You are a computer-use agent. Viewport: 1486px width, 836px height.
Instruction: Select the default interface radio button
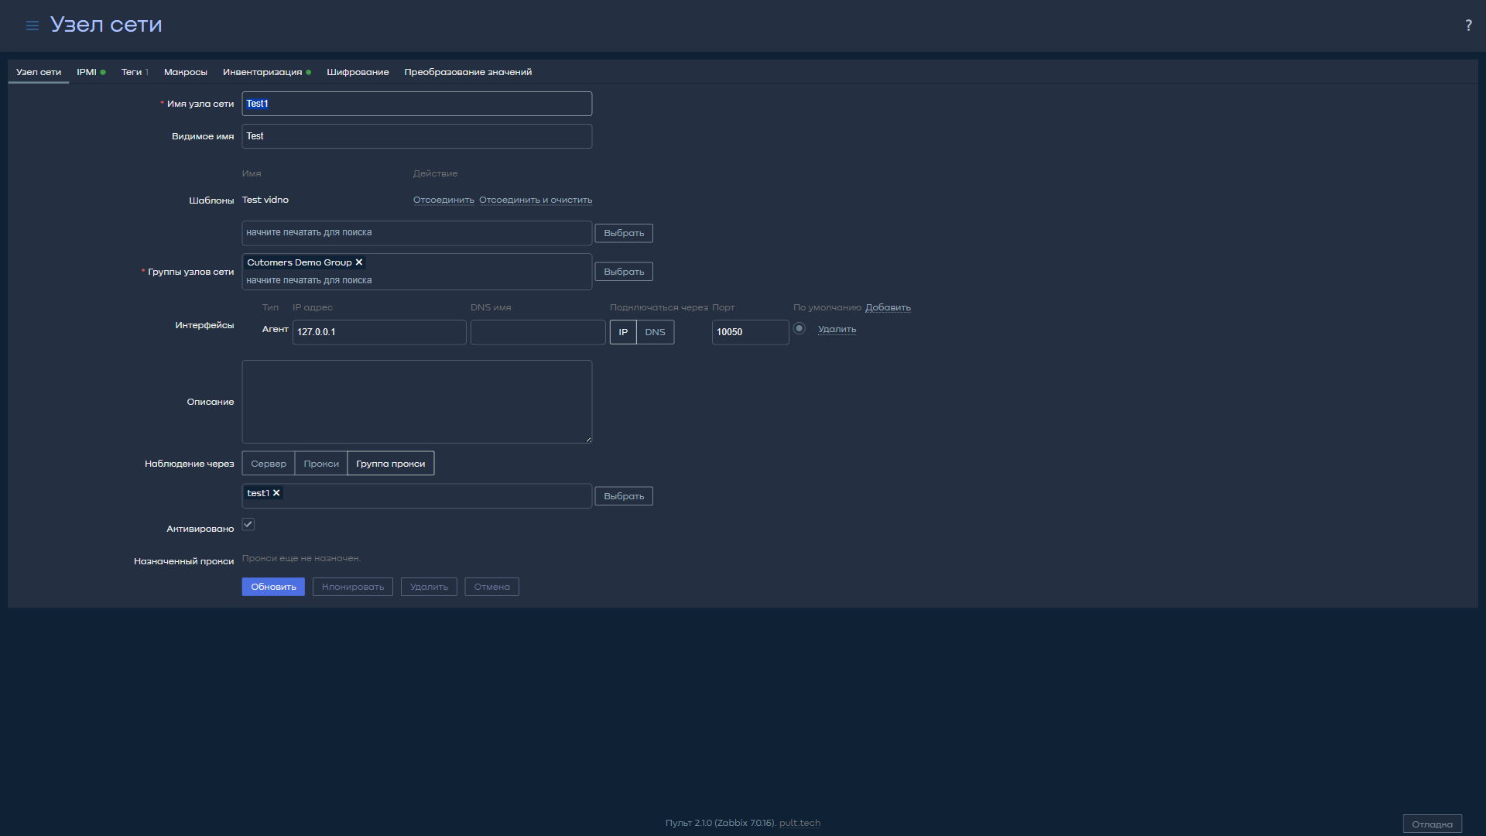799,328
